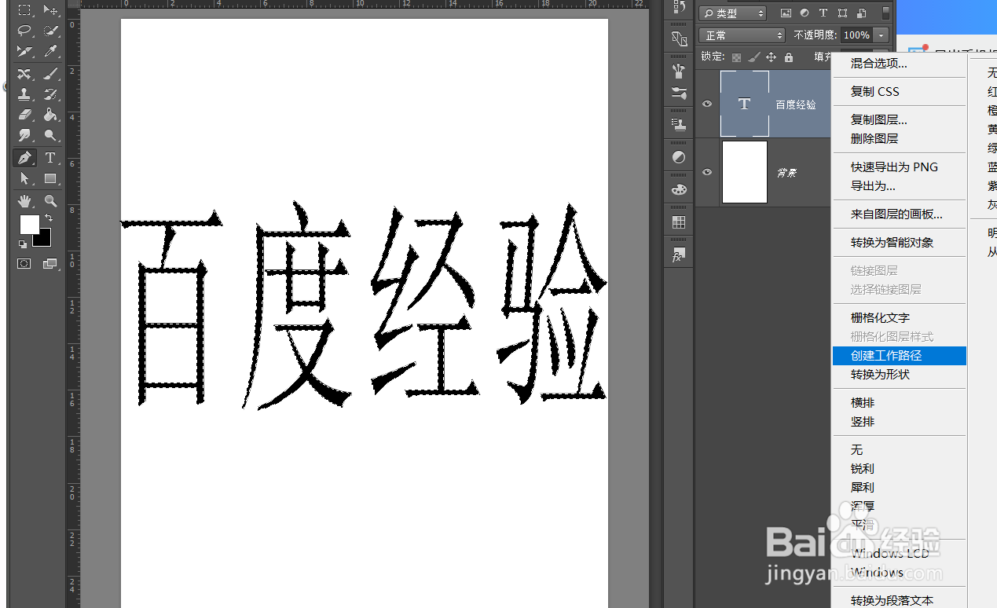The image size is (997, 608).
Task: Open the opacity slider dropdown arrow
Action: pos(882,35)
